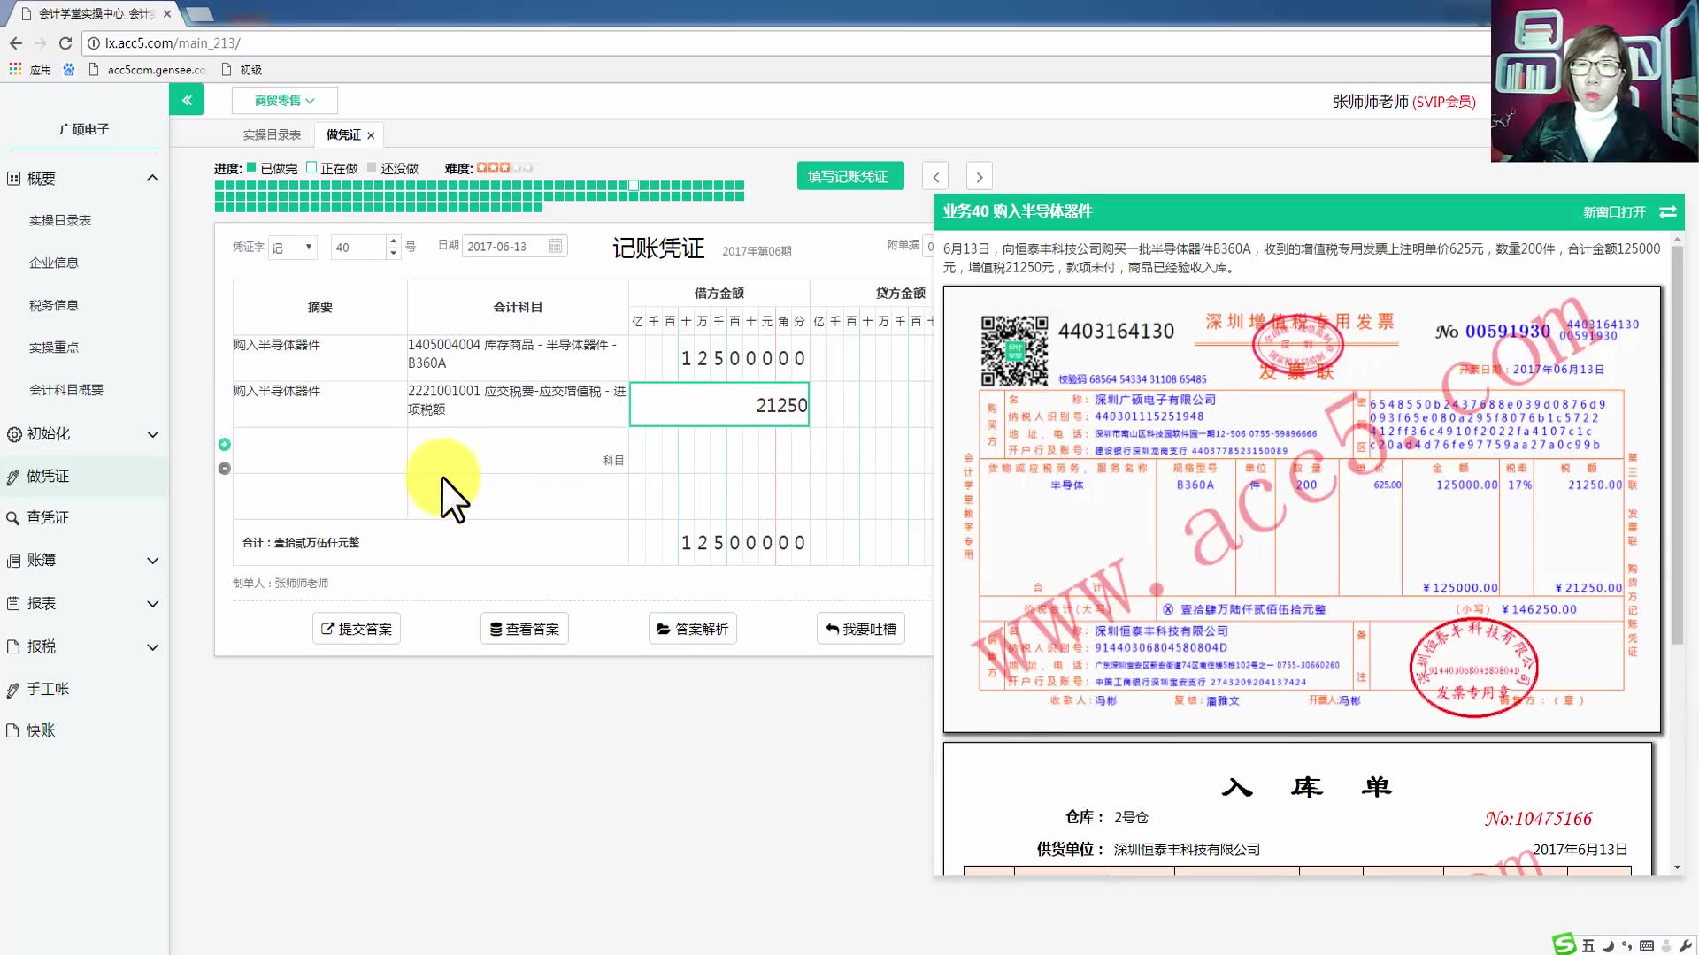Open 账簿 from the sidebar icon
Screen dimensions: 1699x955
12,560
